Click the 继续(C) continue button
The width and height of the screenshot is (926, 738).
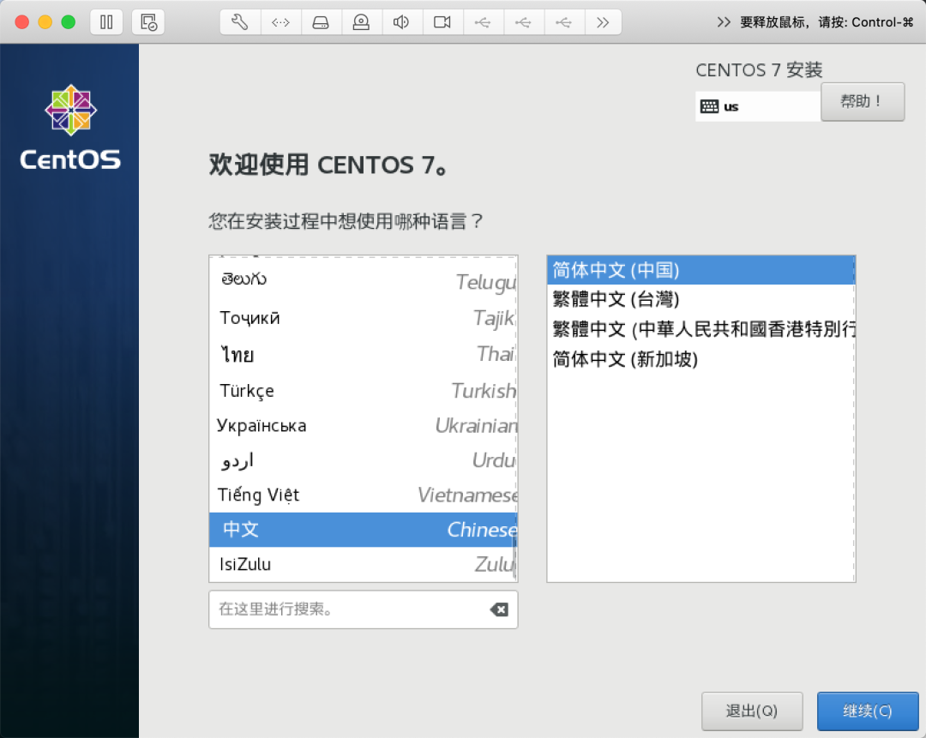pyautogui.click(x=868, y=711)
